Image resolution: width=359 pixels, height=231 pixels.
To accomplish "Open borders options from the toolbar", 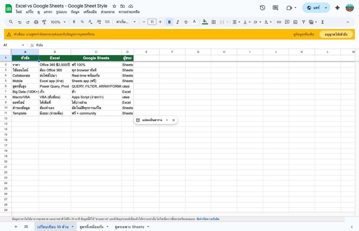I will (214, 22).
